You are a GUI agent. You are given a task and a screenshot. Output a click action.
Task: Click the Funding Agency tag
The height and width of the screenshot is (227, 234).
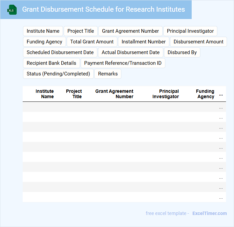pyautogui.click(x=44, y=42)
